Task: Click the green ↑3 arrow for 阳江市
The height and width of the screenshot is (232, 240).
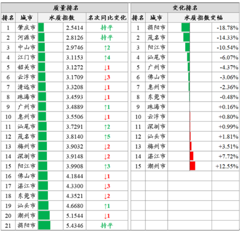Action: (107, 166)
